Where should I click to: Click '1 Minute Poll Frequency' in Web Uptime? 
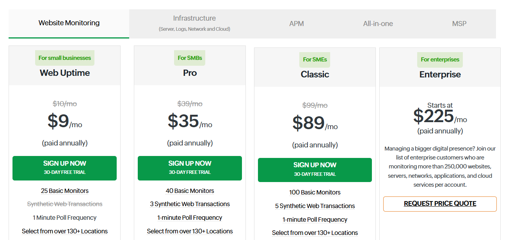[x=65, y=218]
